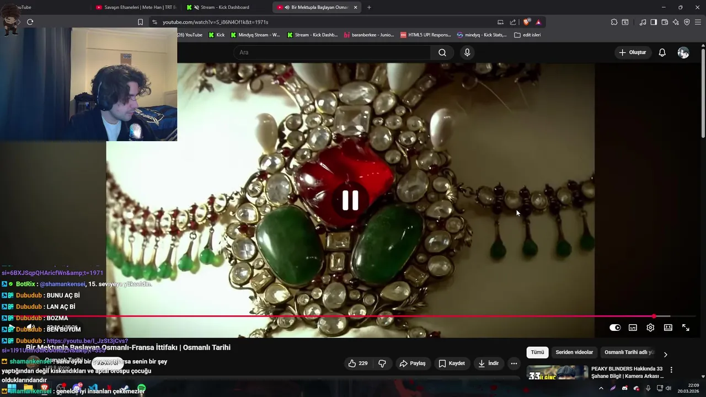Open the baranberkee - Junio... bookmark
The width and height of the screenshot is (706, 397).
(x=369, y=35)
